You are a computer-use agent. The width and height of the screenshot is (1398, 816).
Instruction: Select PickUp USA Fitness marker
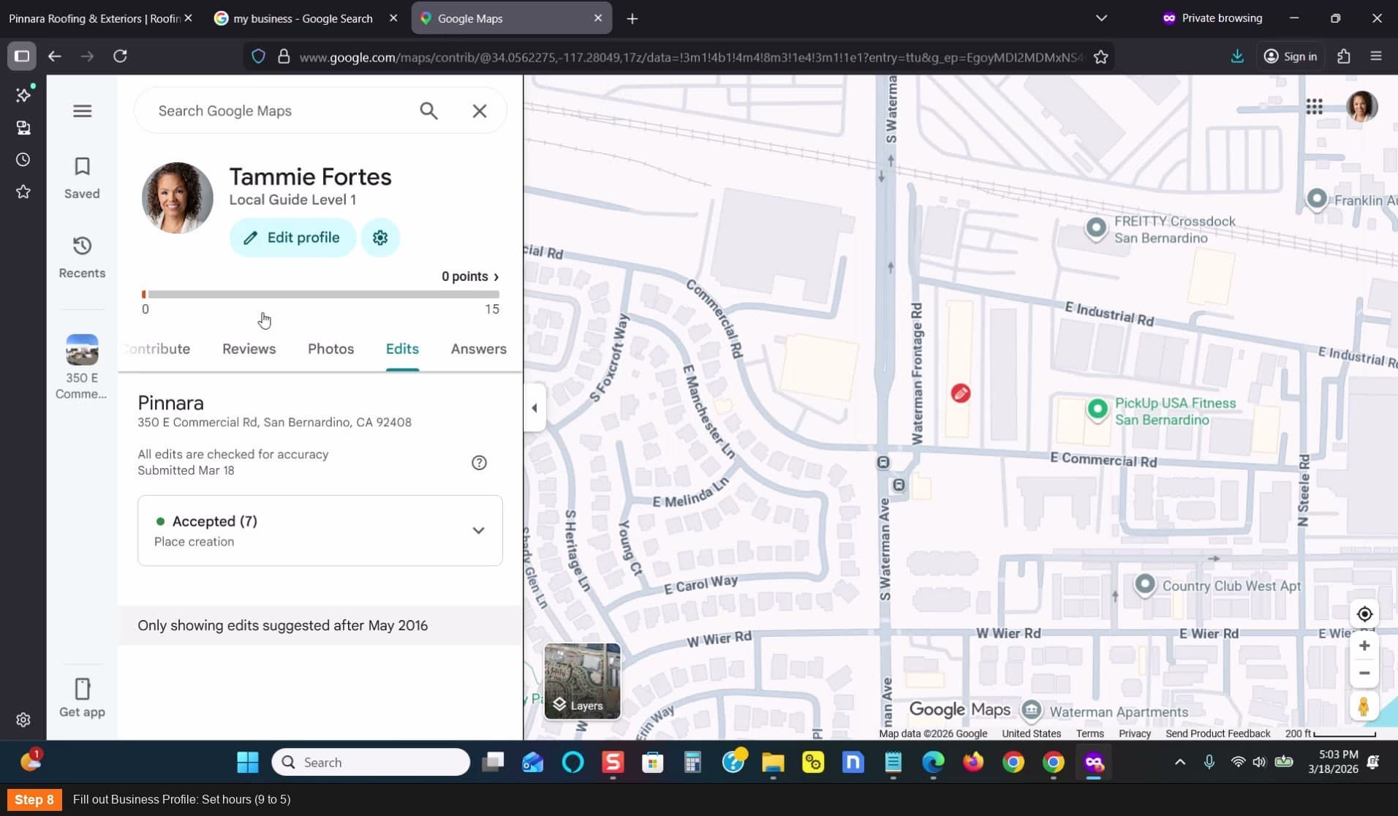click(1097, 409)
